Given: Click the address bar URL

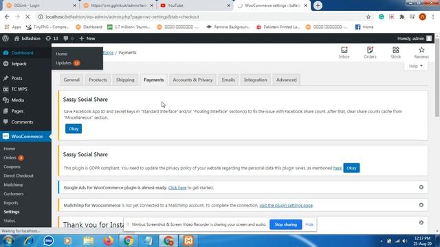Looking at the screenshot, I should coord(122,16).
